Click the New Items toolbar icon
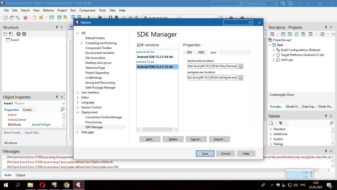 34,17
